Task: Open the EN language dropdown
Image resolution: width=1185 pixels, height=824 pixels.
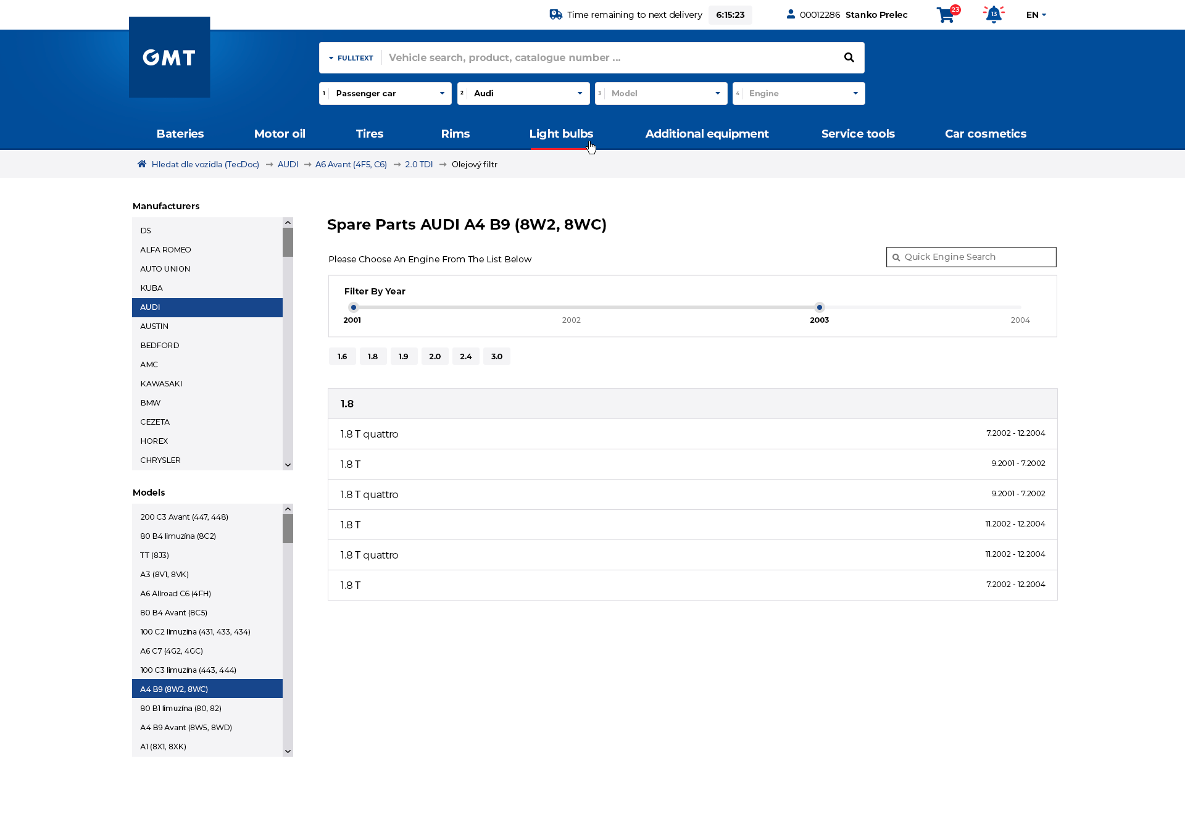Action: [1036, 15]
